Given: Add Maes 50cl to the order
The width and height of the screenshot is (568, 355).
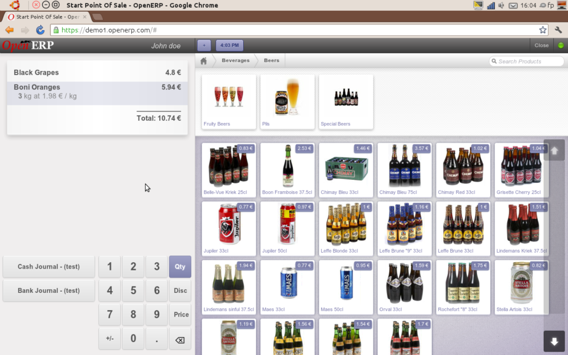Looking at the screenshot, I should coord(346,288).
